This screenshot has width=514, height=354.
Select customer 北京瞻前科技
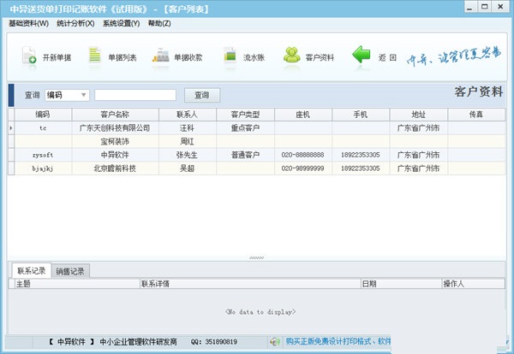(115, 168)
